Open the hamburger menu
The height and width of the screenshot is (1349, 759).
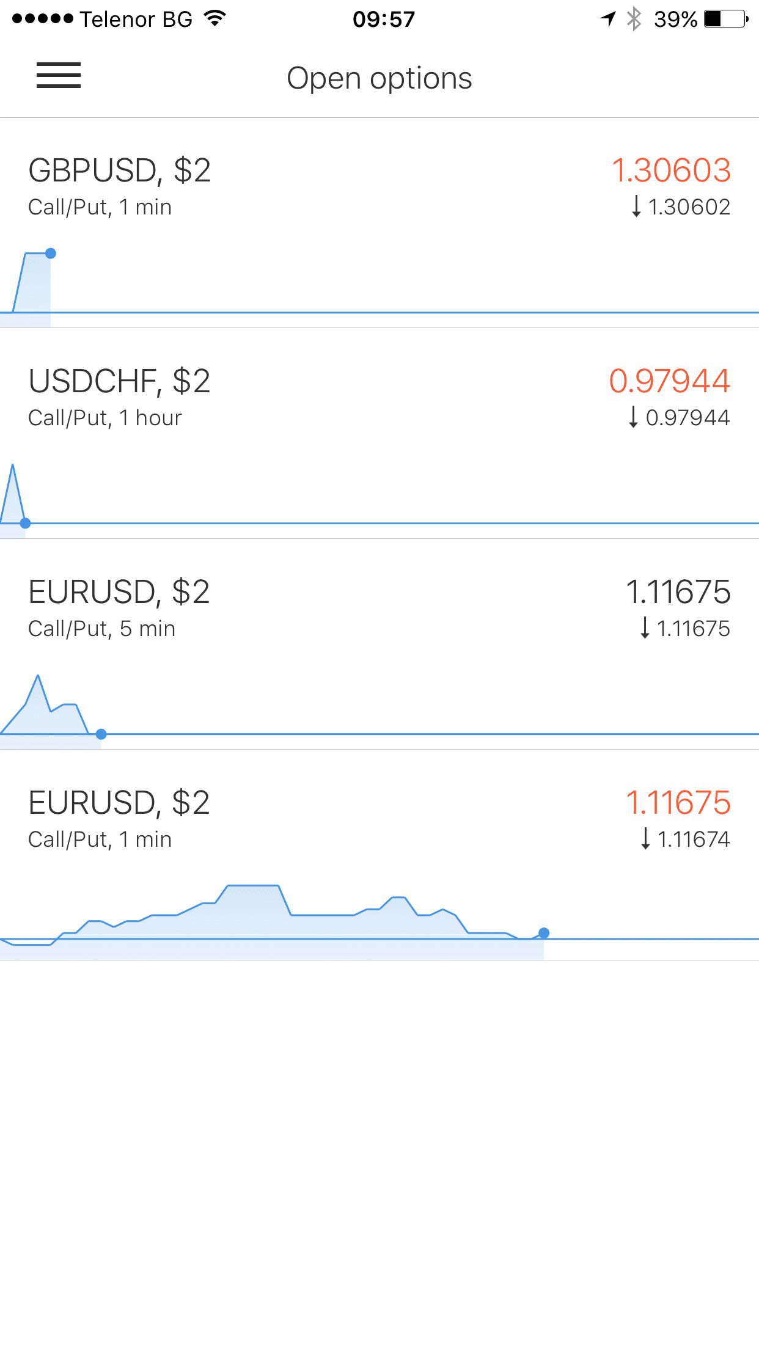click(x=59, y=76)
